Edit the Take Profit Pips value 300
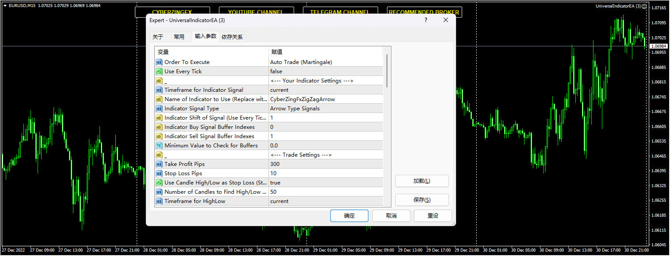The height and width of the screenshot is (256, 670). [325, 164]
